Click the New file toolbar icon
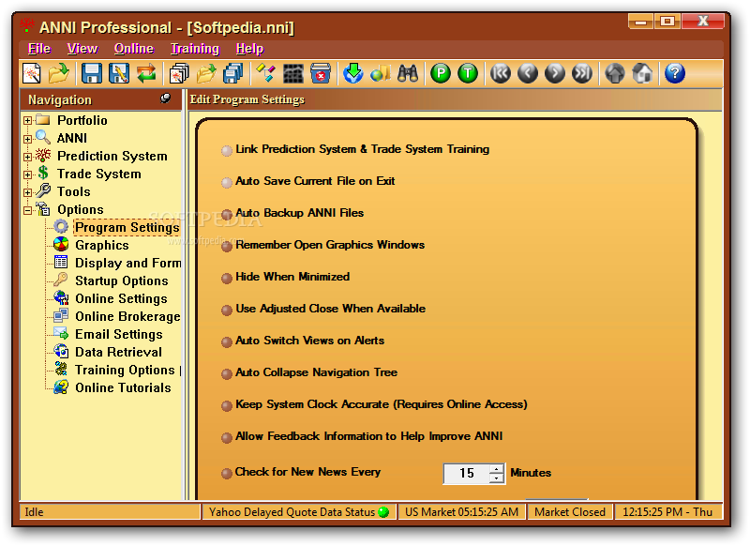 32,74
